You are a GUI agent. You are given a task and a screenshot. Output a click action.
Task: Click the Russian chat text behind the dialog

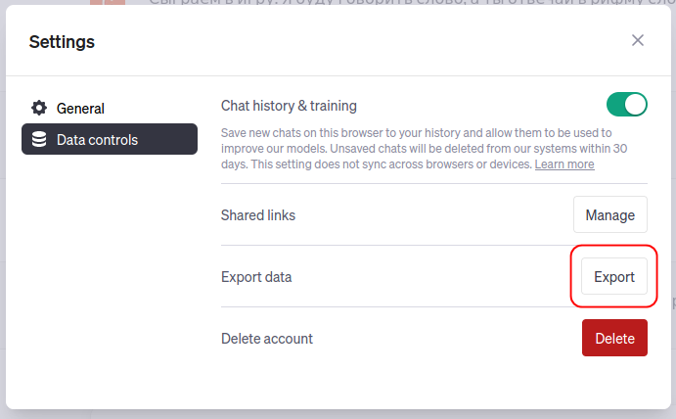410,2
